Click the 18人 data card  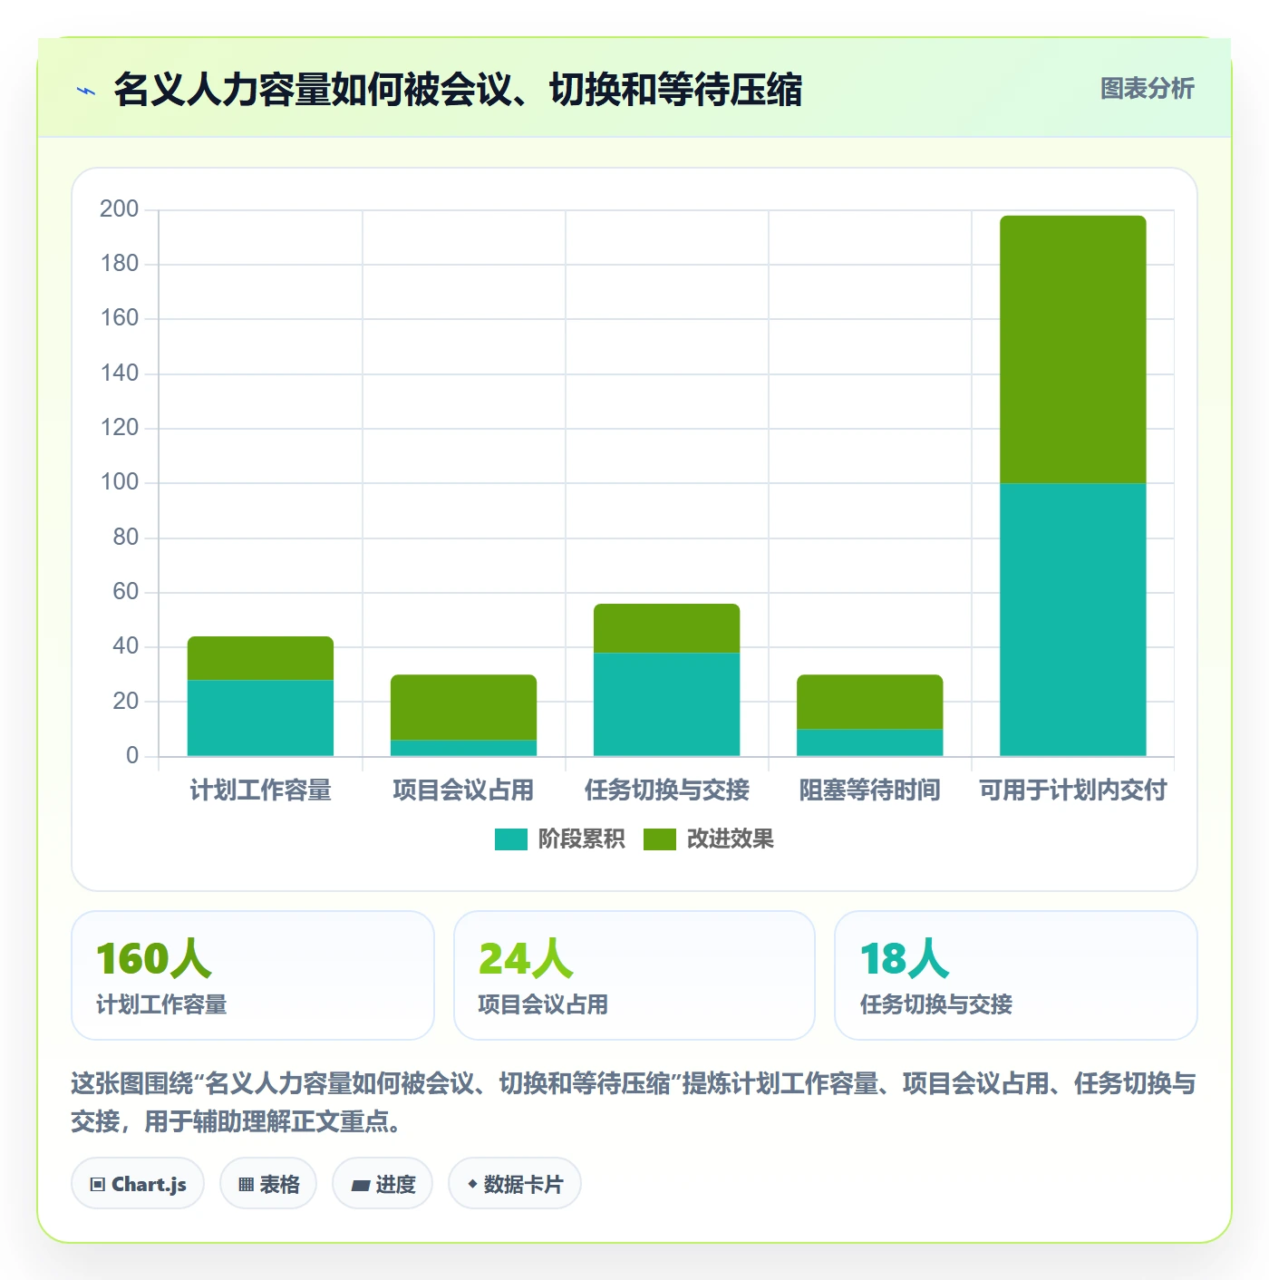point(1016,975)
